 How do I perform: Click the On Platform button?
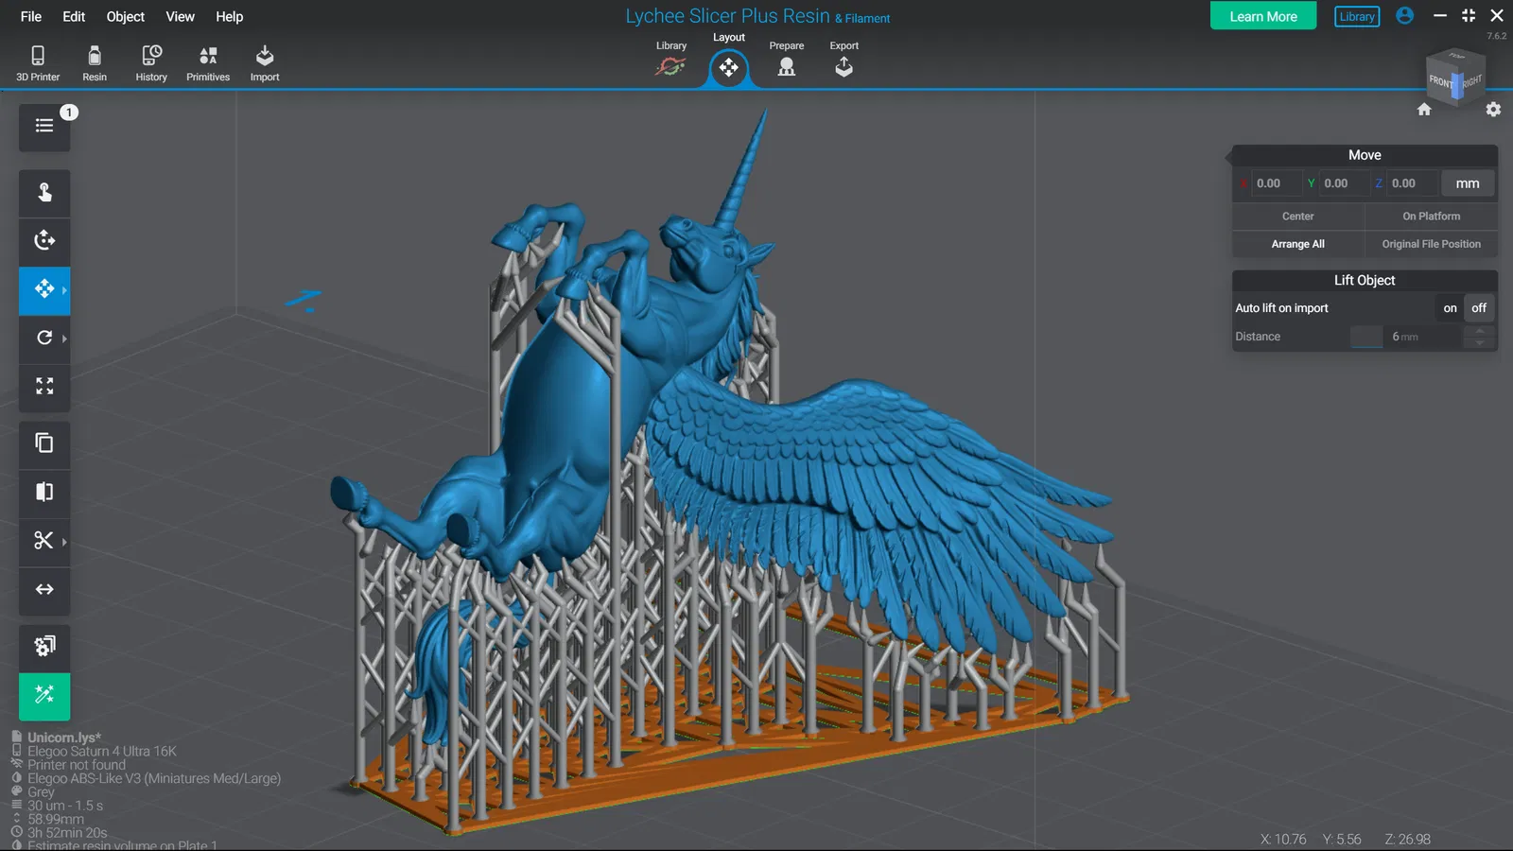point(1431,217)
